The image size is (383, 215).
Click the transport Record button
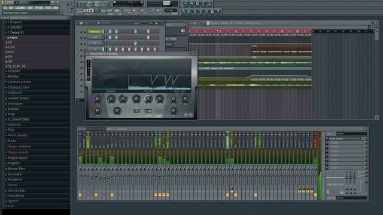[97, 11]
